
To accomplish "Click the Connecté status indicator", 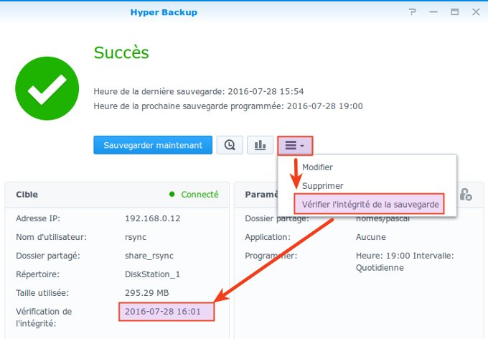I will click(x=194, y=195).
